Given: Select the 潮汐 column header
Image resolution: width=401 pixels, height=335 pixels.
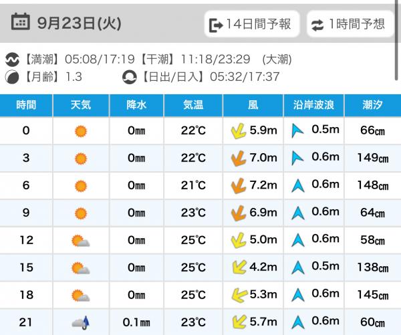Looking at the screenshot, I should point(374,104).
